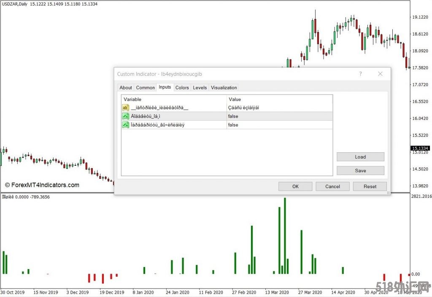Click the string-type 'ab' icon in first input row
The image size is (432, 297).
tap(126, 108)
